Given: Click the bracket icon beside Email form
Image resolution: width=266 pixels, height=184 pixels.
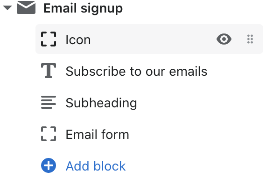Looking at the screenshot, I should pos(49,134).
